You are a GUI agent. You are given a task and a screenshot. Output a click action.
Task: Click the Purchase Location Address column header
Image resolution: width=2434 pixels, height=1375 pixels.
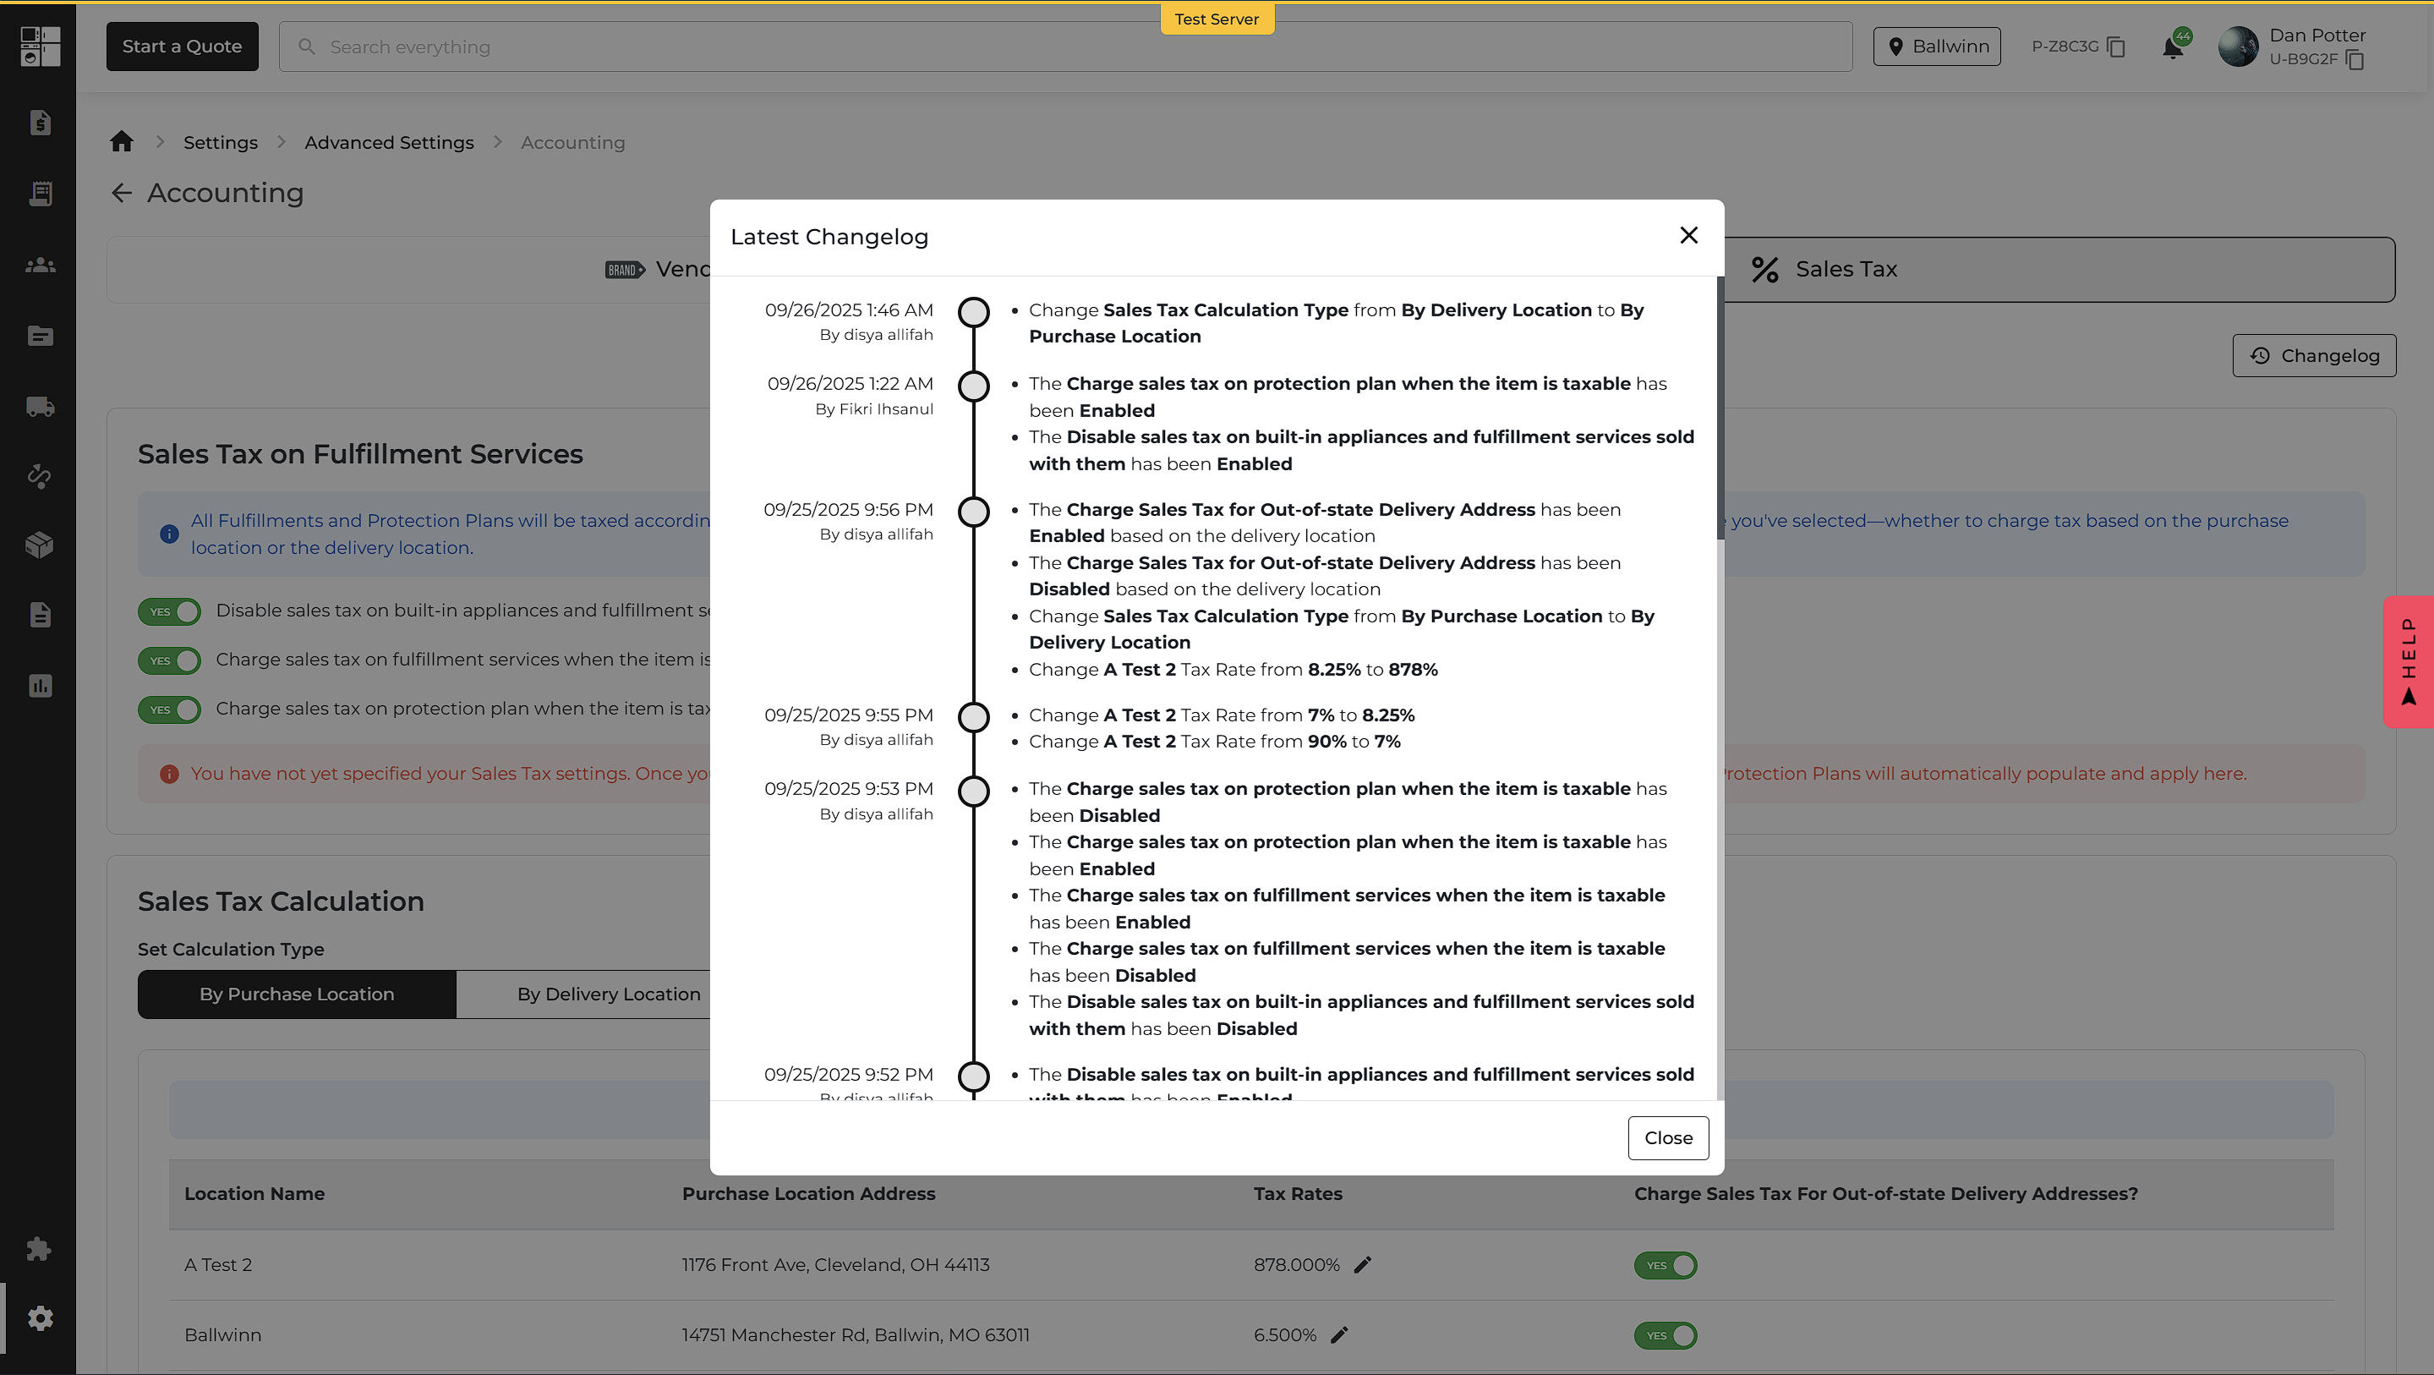coord(809,1193)
